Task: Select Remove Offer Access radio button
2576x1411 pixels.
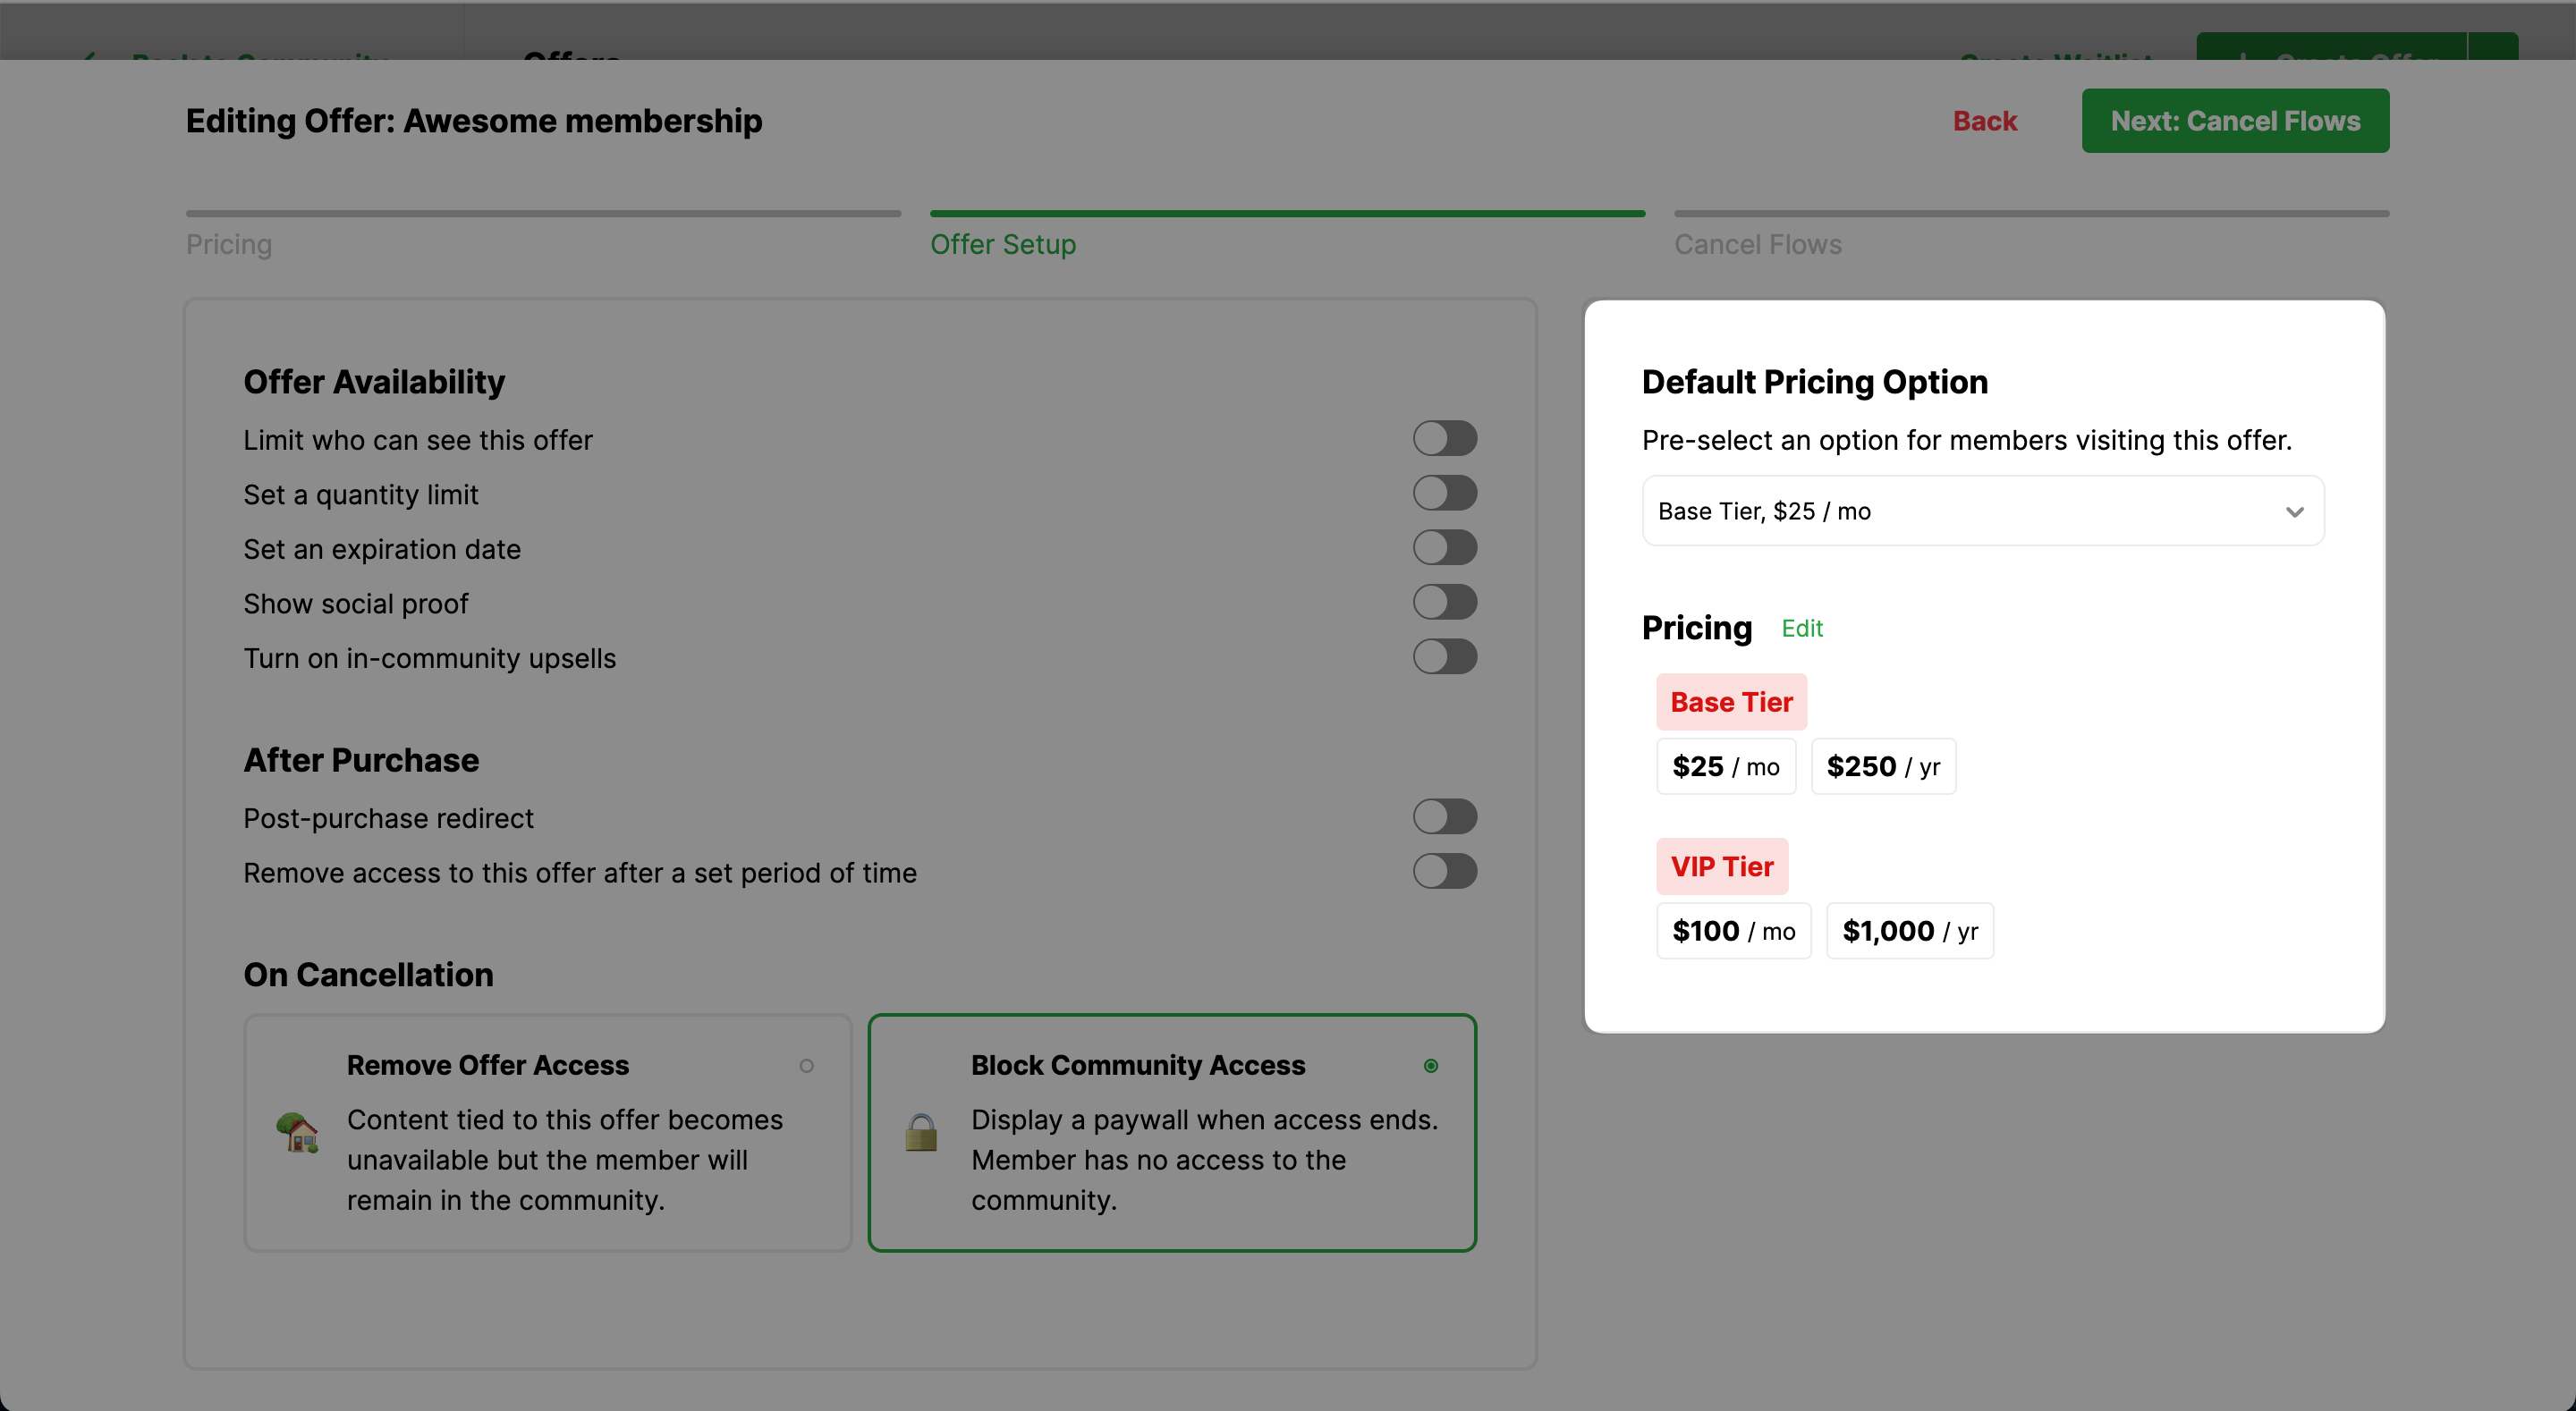Action: click(806, 1066)
